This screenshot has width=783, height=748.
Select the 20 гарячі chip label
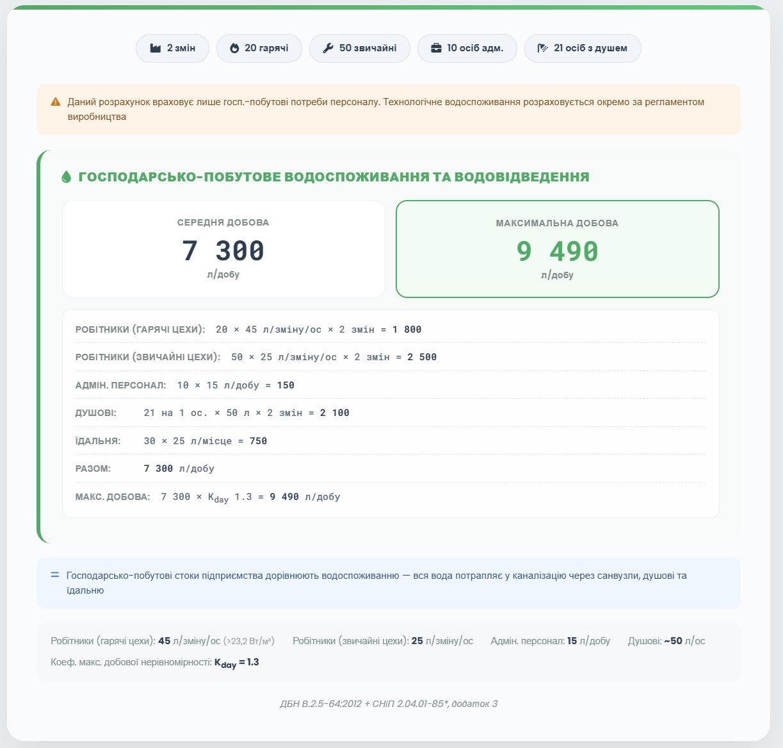tap(266, 48)
